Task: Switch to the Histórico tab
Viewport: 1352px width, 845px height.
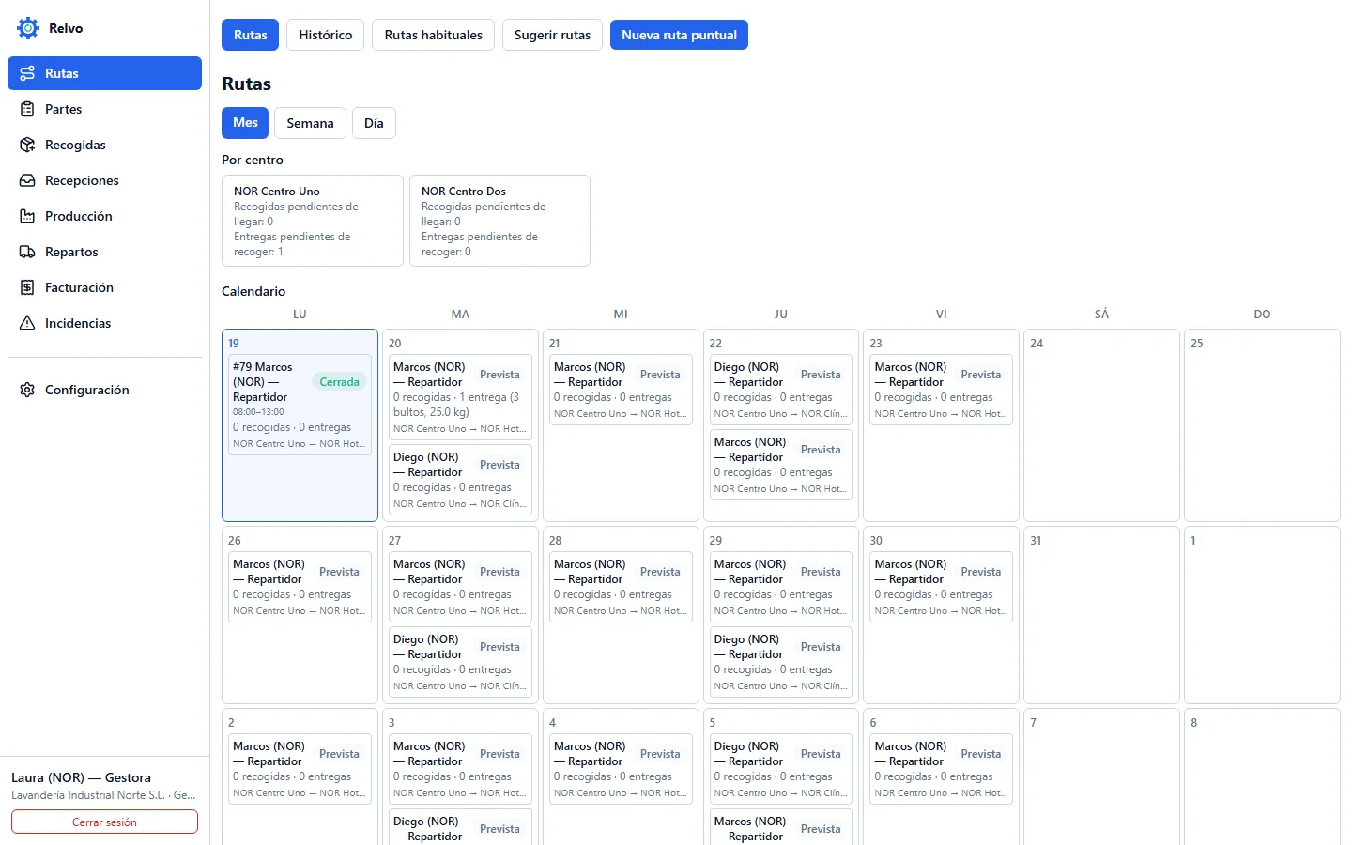Action: [326, 35]
